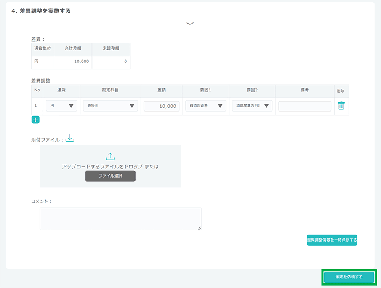Screen dimensions: 381x288
Task: Click into the 備考 remarks field
Action: click(304, 106)
